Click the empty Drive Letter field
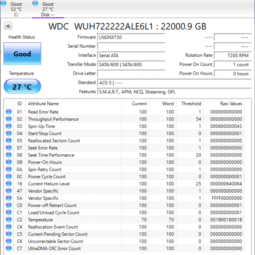Viewport: 255px width, 255px height. pyautogui.click(x=131, y=74)
